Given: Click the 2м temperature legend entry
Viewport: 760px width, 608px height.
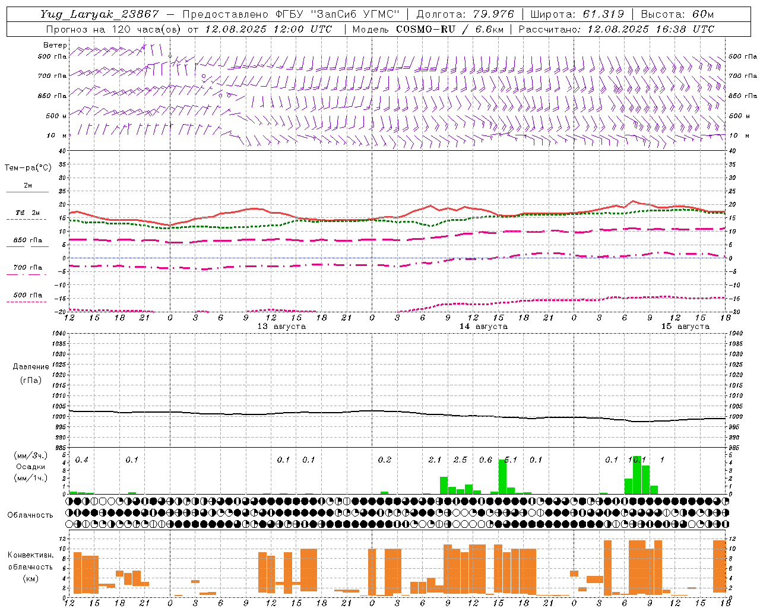Looking at the screenshot, I should click(28, 185).
